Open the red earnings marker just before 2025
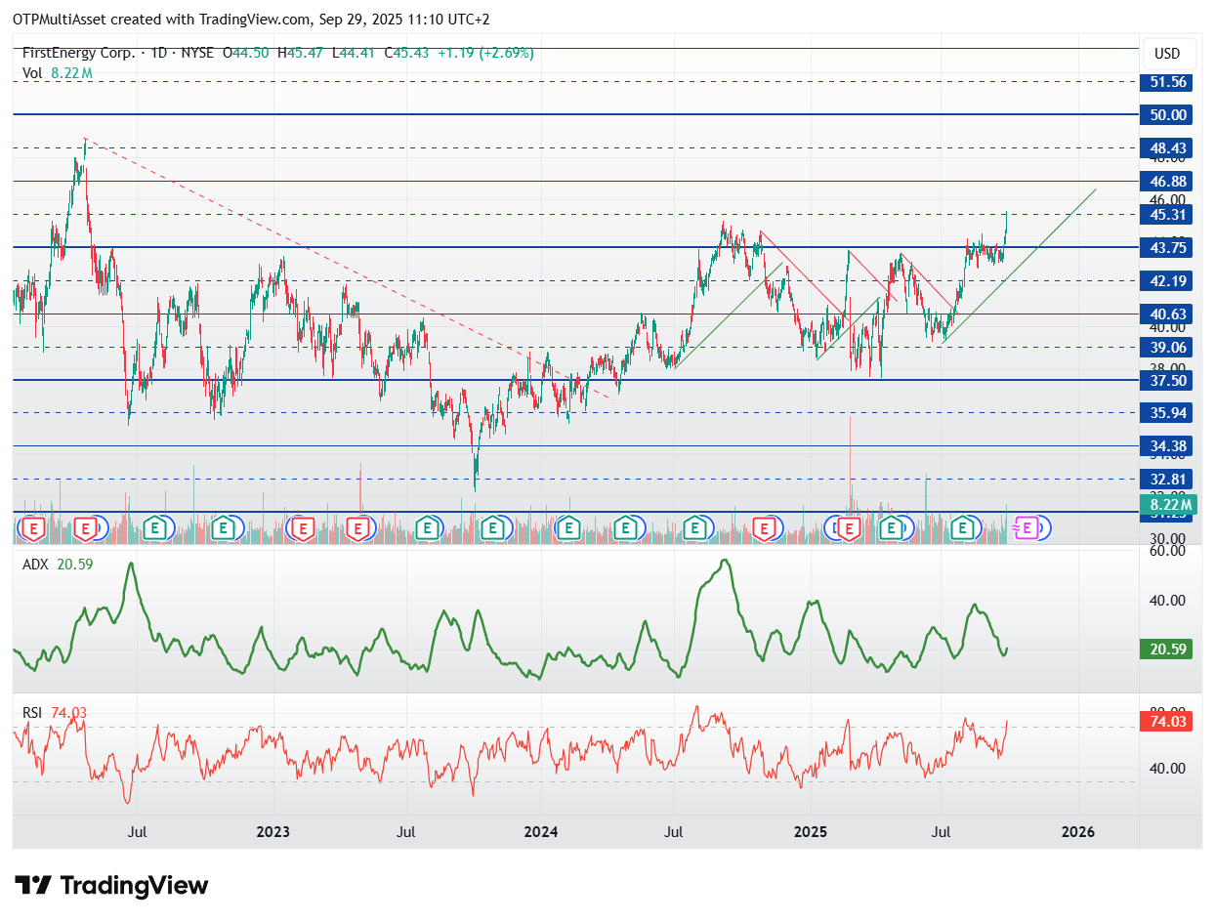Image resolution: width=1215 pixels, height=922 pixels. [768, 529]
